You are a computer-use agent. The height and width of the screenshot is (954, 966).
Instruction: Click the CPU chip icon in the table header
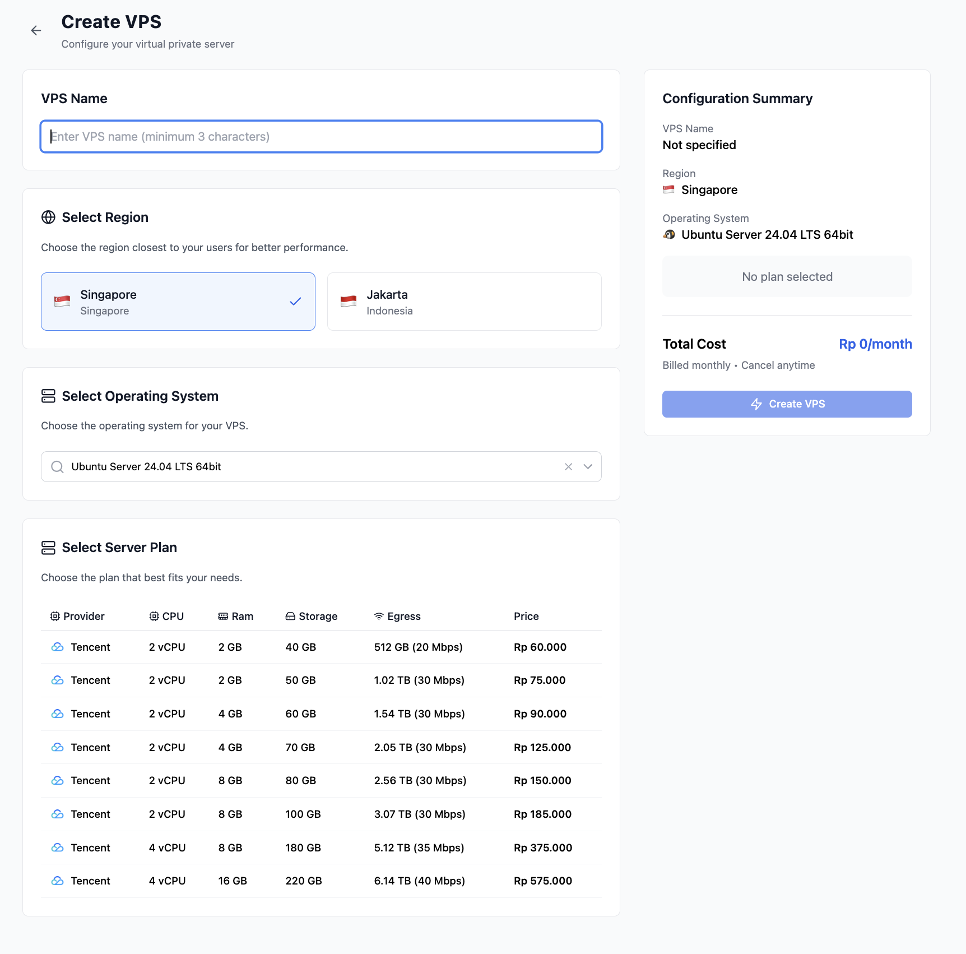pyautogui.click(x=155, y=615)
